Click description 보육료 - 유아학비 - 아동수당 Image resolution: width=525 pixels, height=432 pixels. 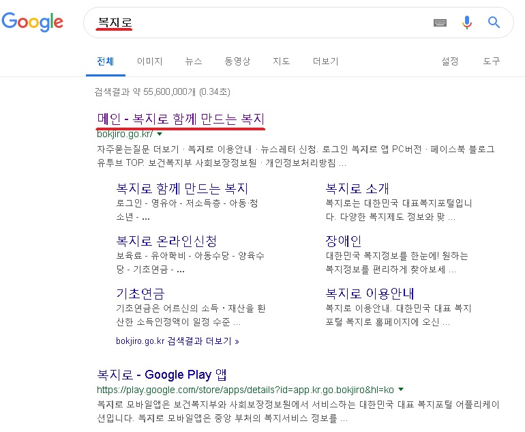click(x=190, y=263)
